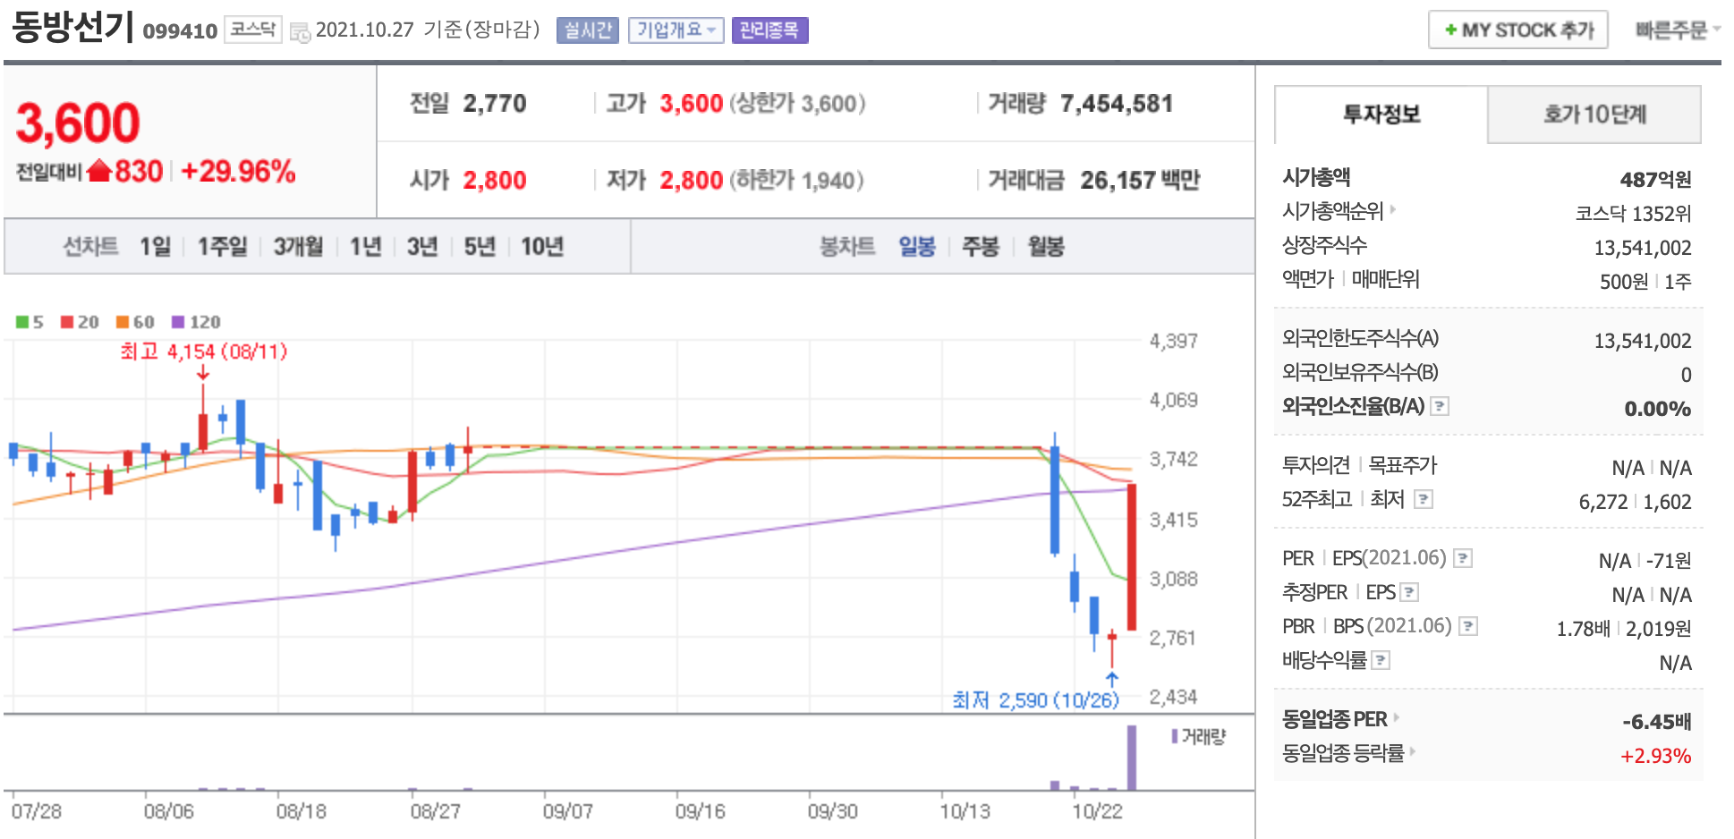Click the 관리종목 badge
The height and width of the screenshot is (839, 1734).
coord(769,30)
